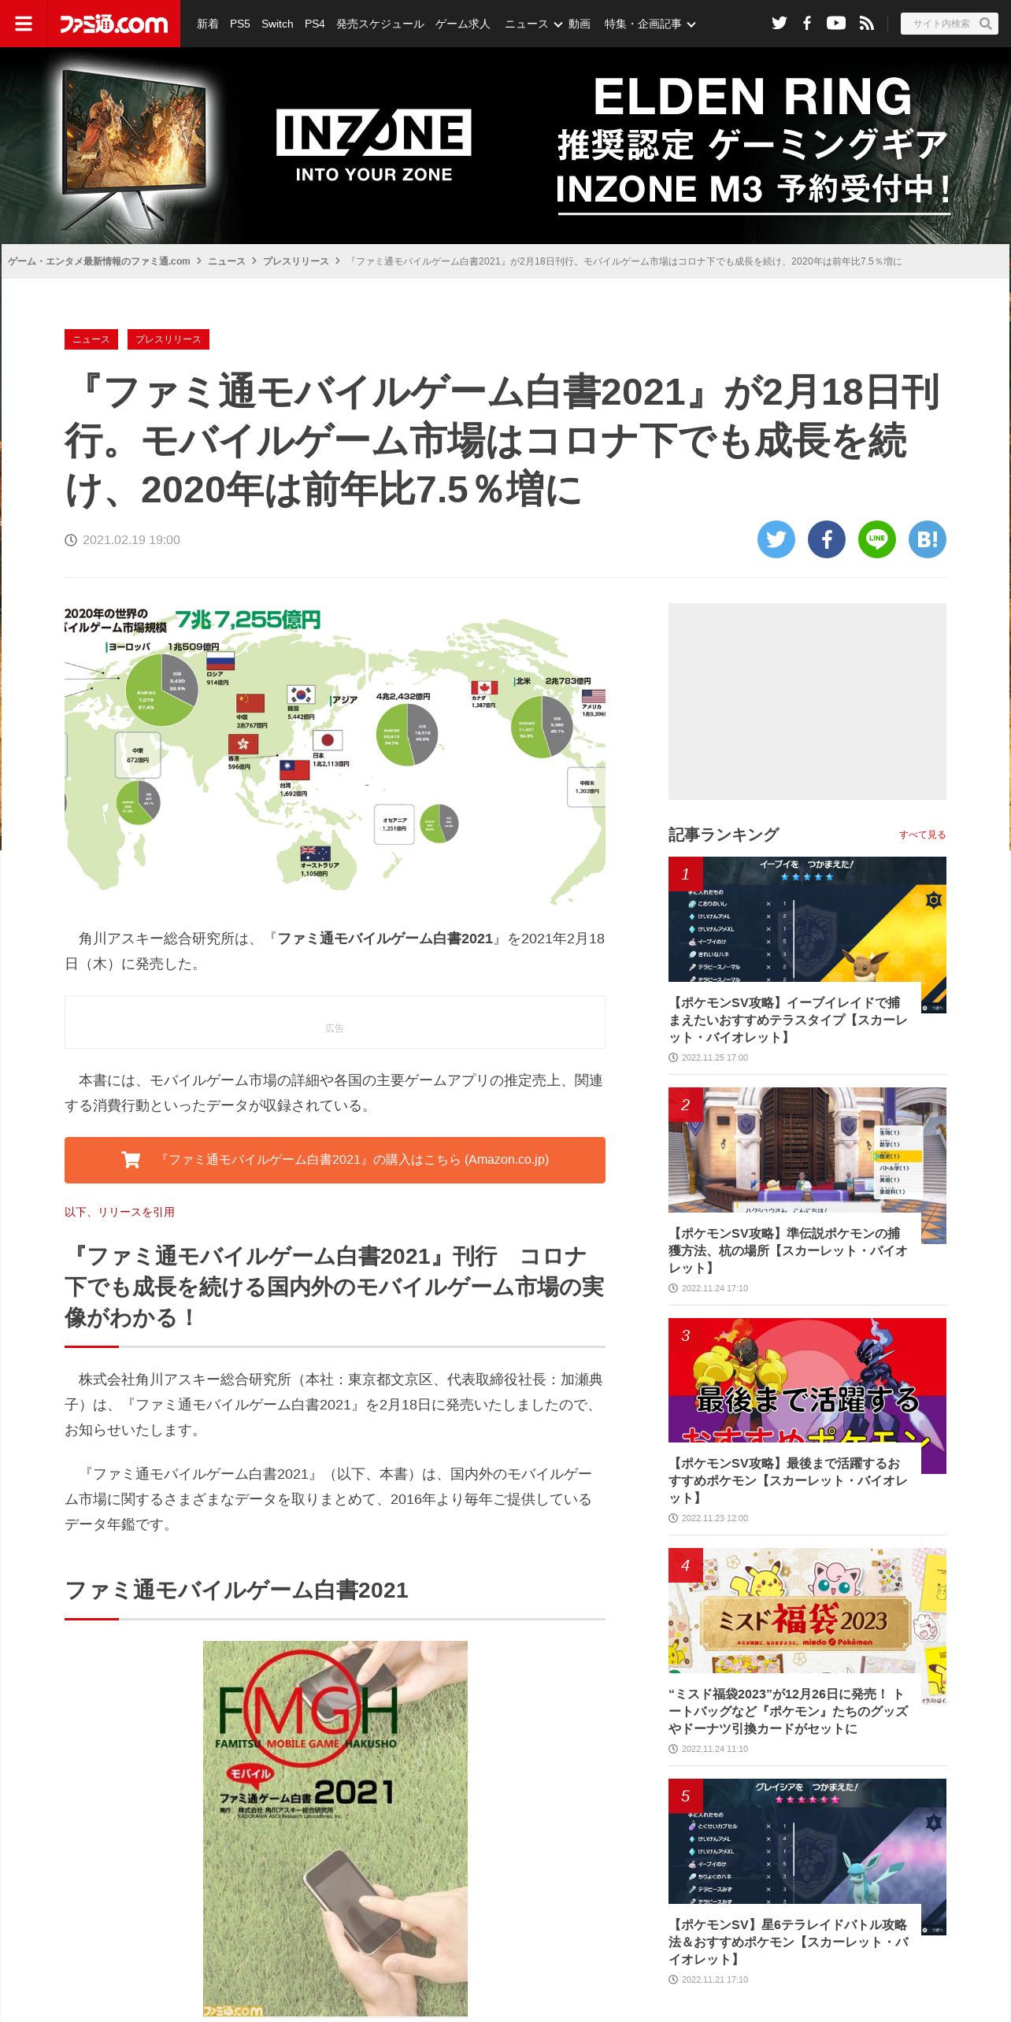This screenshot has height=2022, width=1011.
Task: Click the search magnifier icon
Action: pyautogui.click(x=985, y=24)
